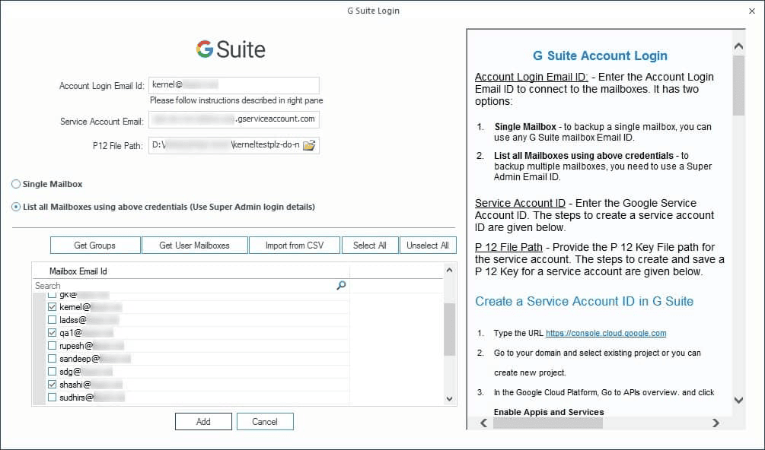Click the Service Account Email field
This screenshot has width=765, height=450.
pyautogui.click(x=234, y=119)
